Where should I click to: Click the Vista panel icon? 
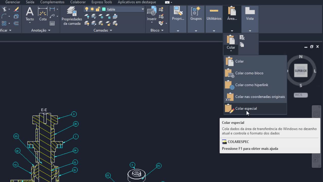coord(250,12)
